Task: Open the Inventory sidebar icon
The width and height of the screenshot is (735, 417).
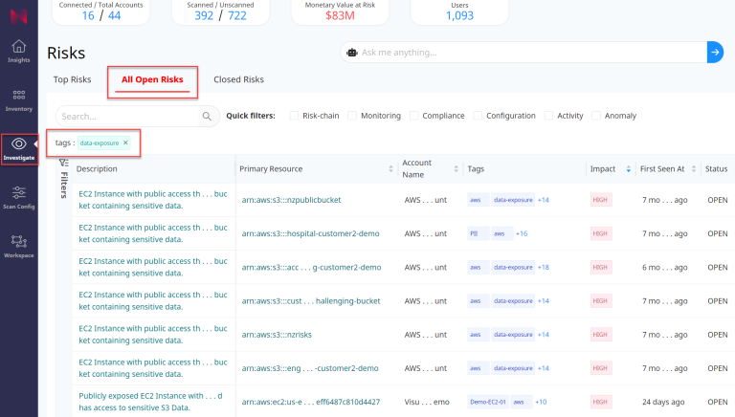Action: (x=18, y=99)
